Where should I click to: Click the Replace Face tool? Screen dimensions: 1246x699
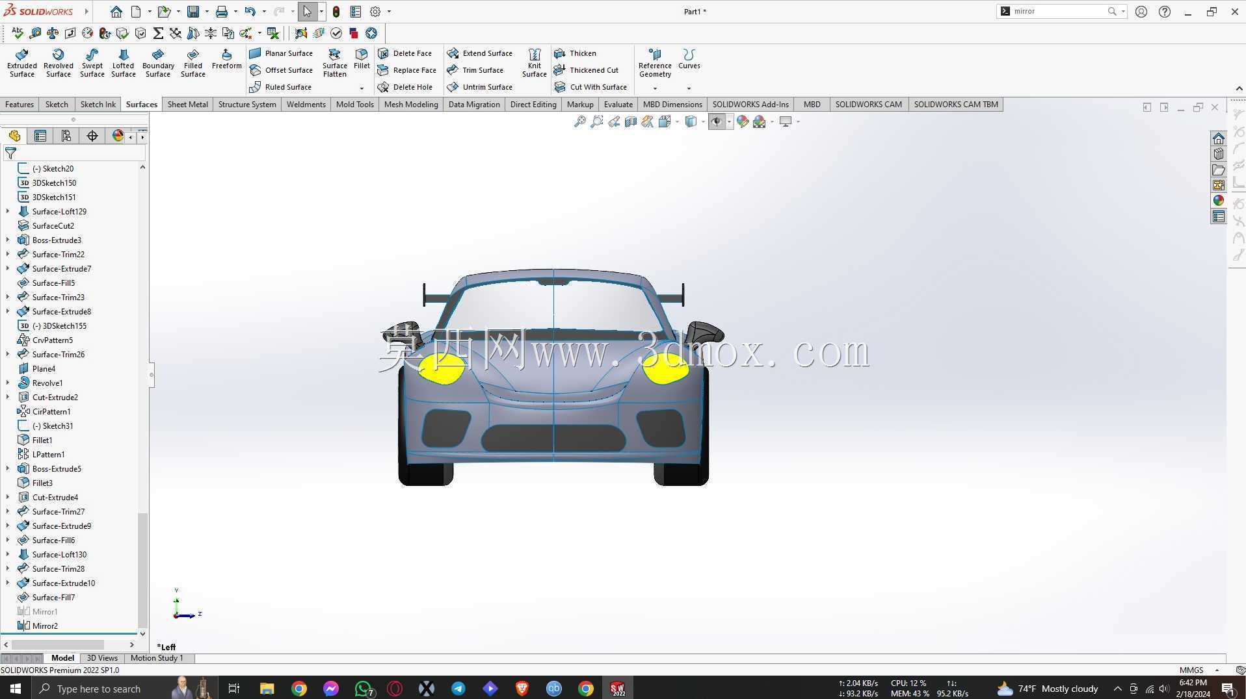pos(407,70)
